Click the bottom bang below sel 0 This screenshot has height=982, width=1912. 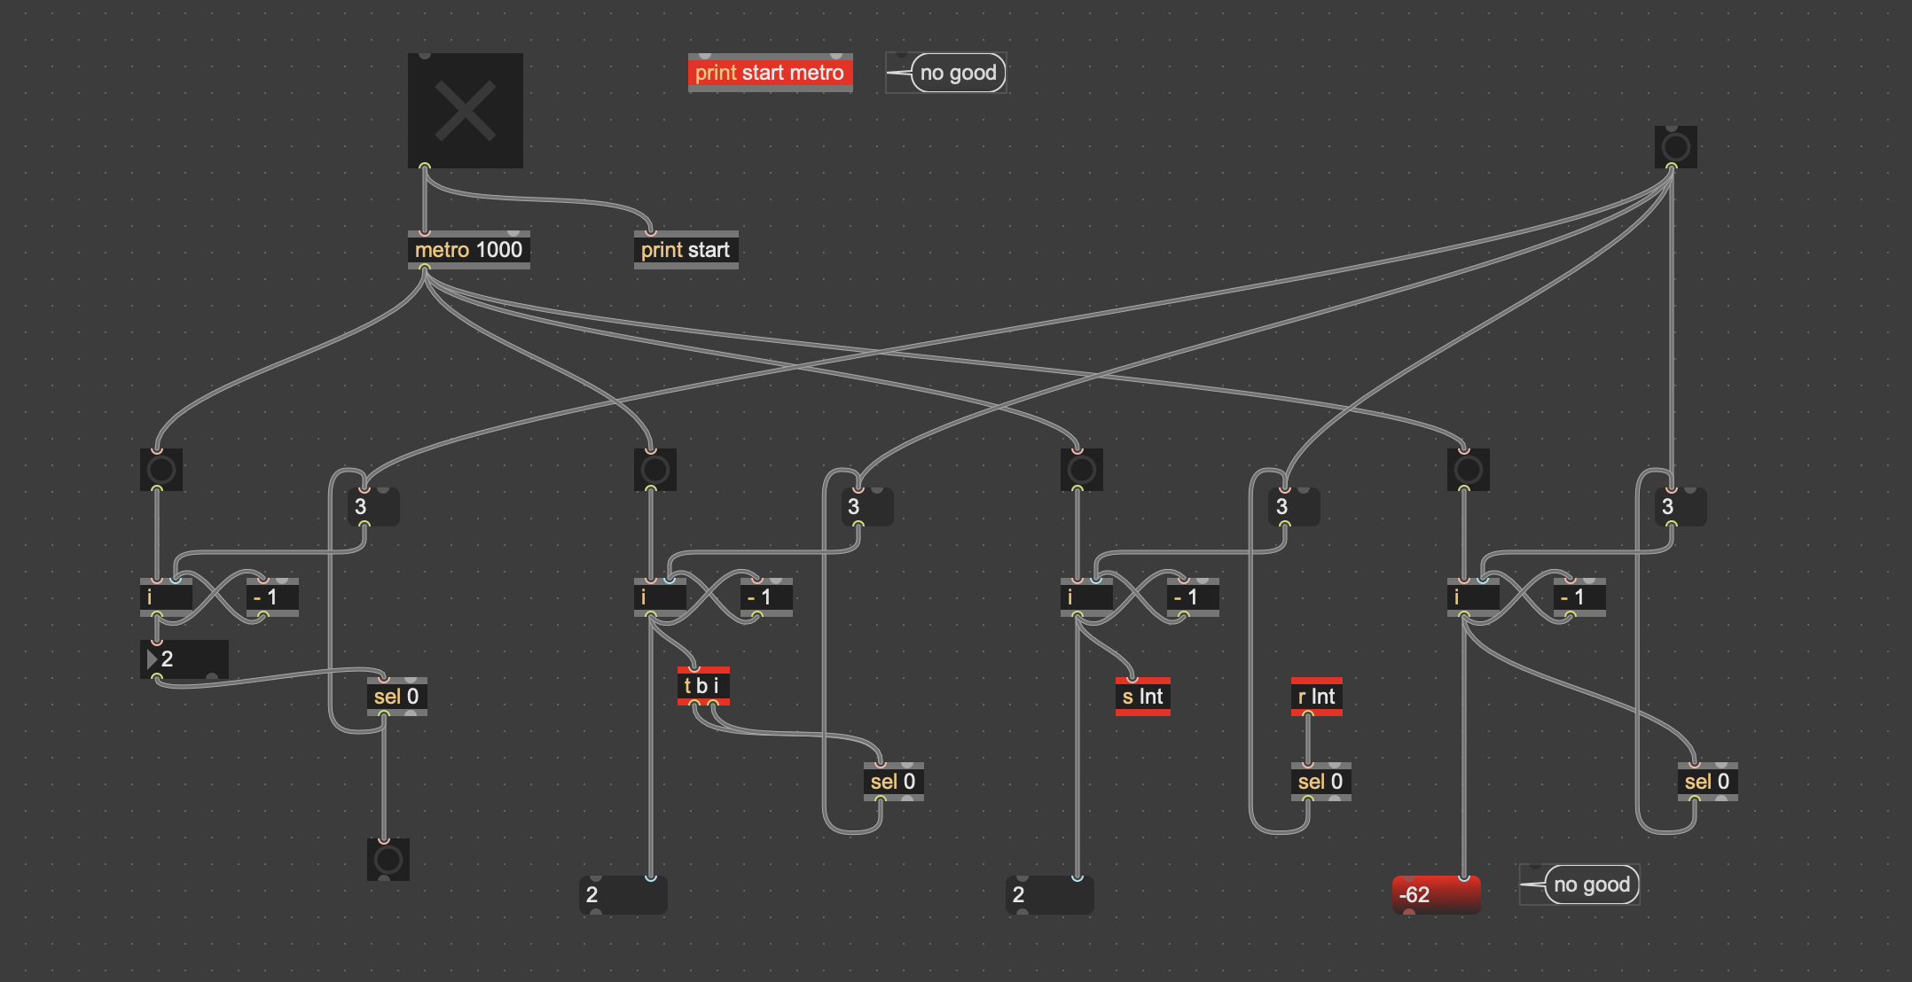[388, 860]
